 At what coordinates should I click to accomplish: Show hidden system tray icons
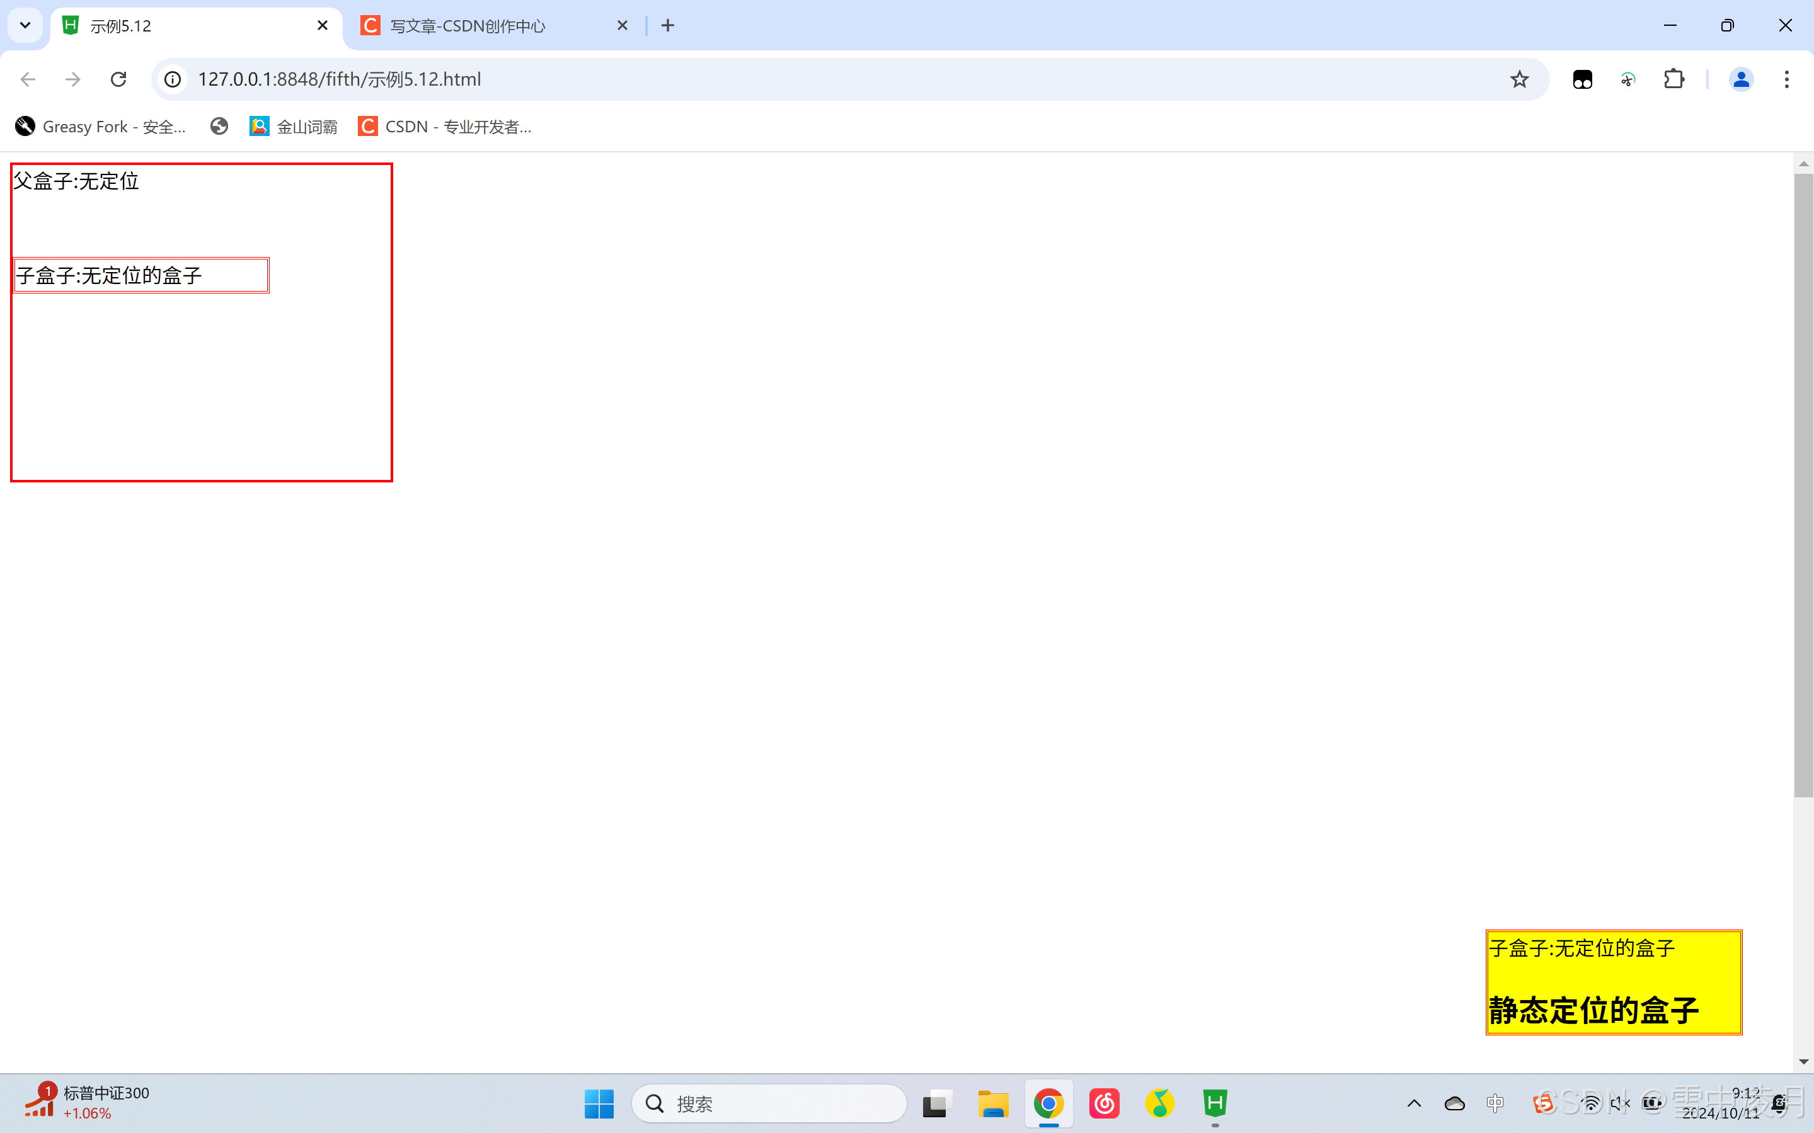pyautogui.click(x=1414, y=1103)
